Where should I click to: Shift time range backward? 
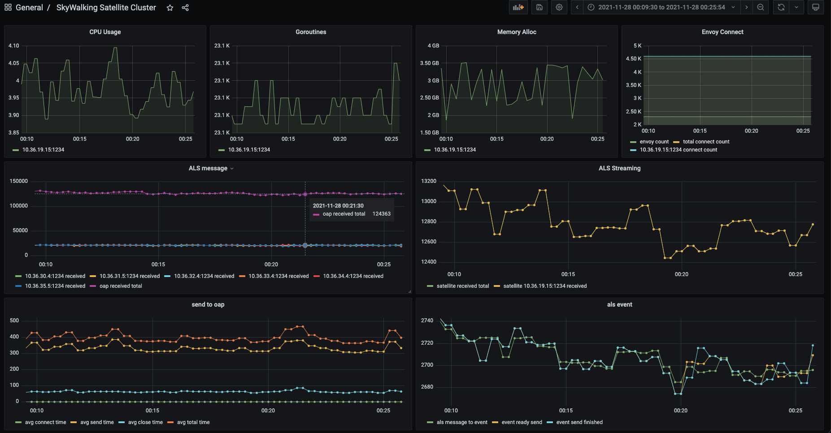pos(577,7)
